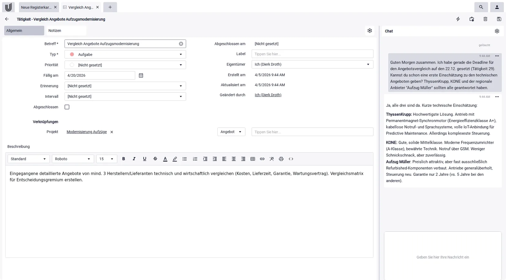This screenshot has height=280, width=506.
Task: Expand the Typ dropdown showing Aufgabe
Action: point(125,54)
